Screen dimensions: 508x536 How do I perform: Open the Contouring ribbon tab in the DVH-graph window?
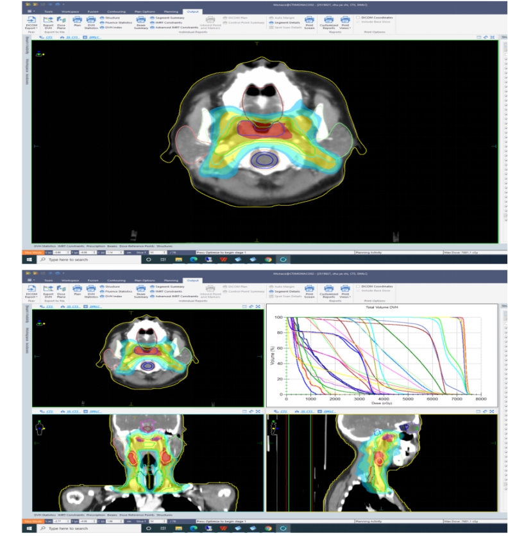coord(116,280)
